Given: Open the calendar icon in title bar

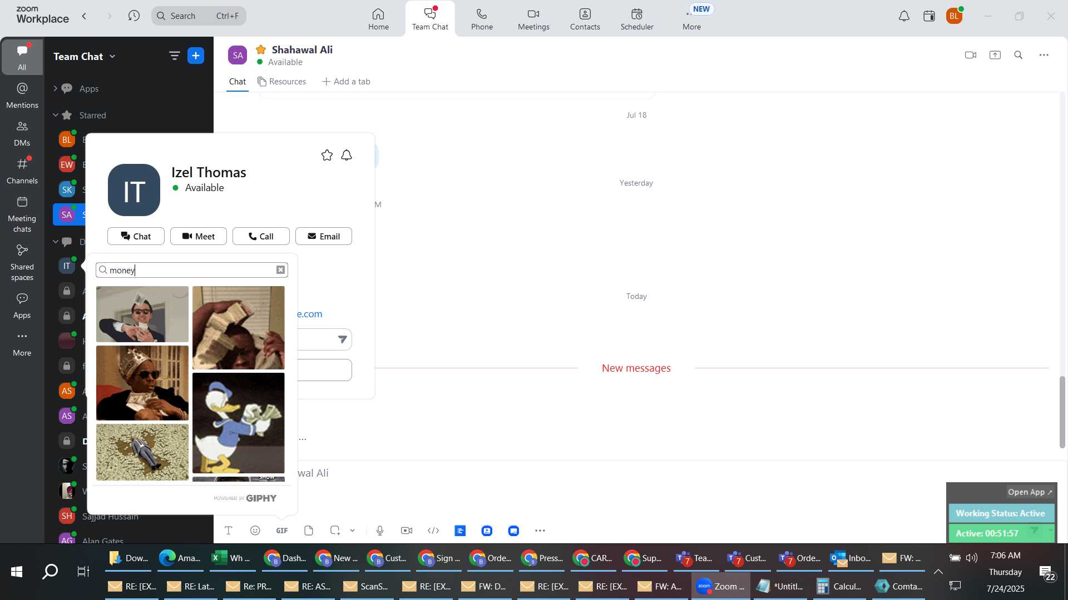Looking at the screenshot, I should coord(929,16).
